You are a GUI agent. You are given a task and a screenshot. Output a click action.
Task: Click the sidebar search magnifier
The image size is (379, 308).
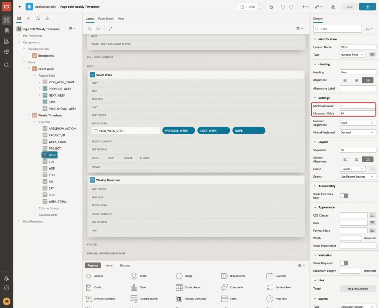point(7,65)
